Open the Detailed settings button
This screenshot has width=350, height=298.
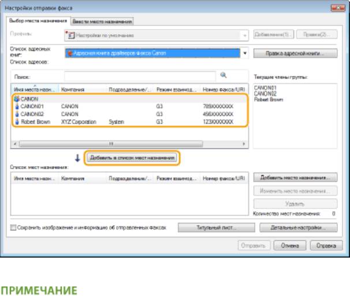[295, 228]
